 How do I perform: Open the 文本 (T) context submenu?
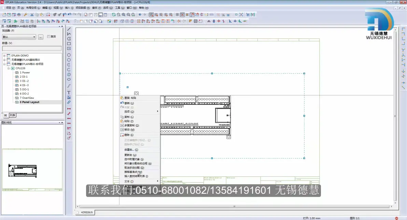[x=140, y=182]
